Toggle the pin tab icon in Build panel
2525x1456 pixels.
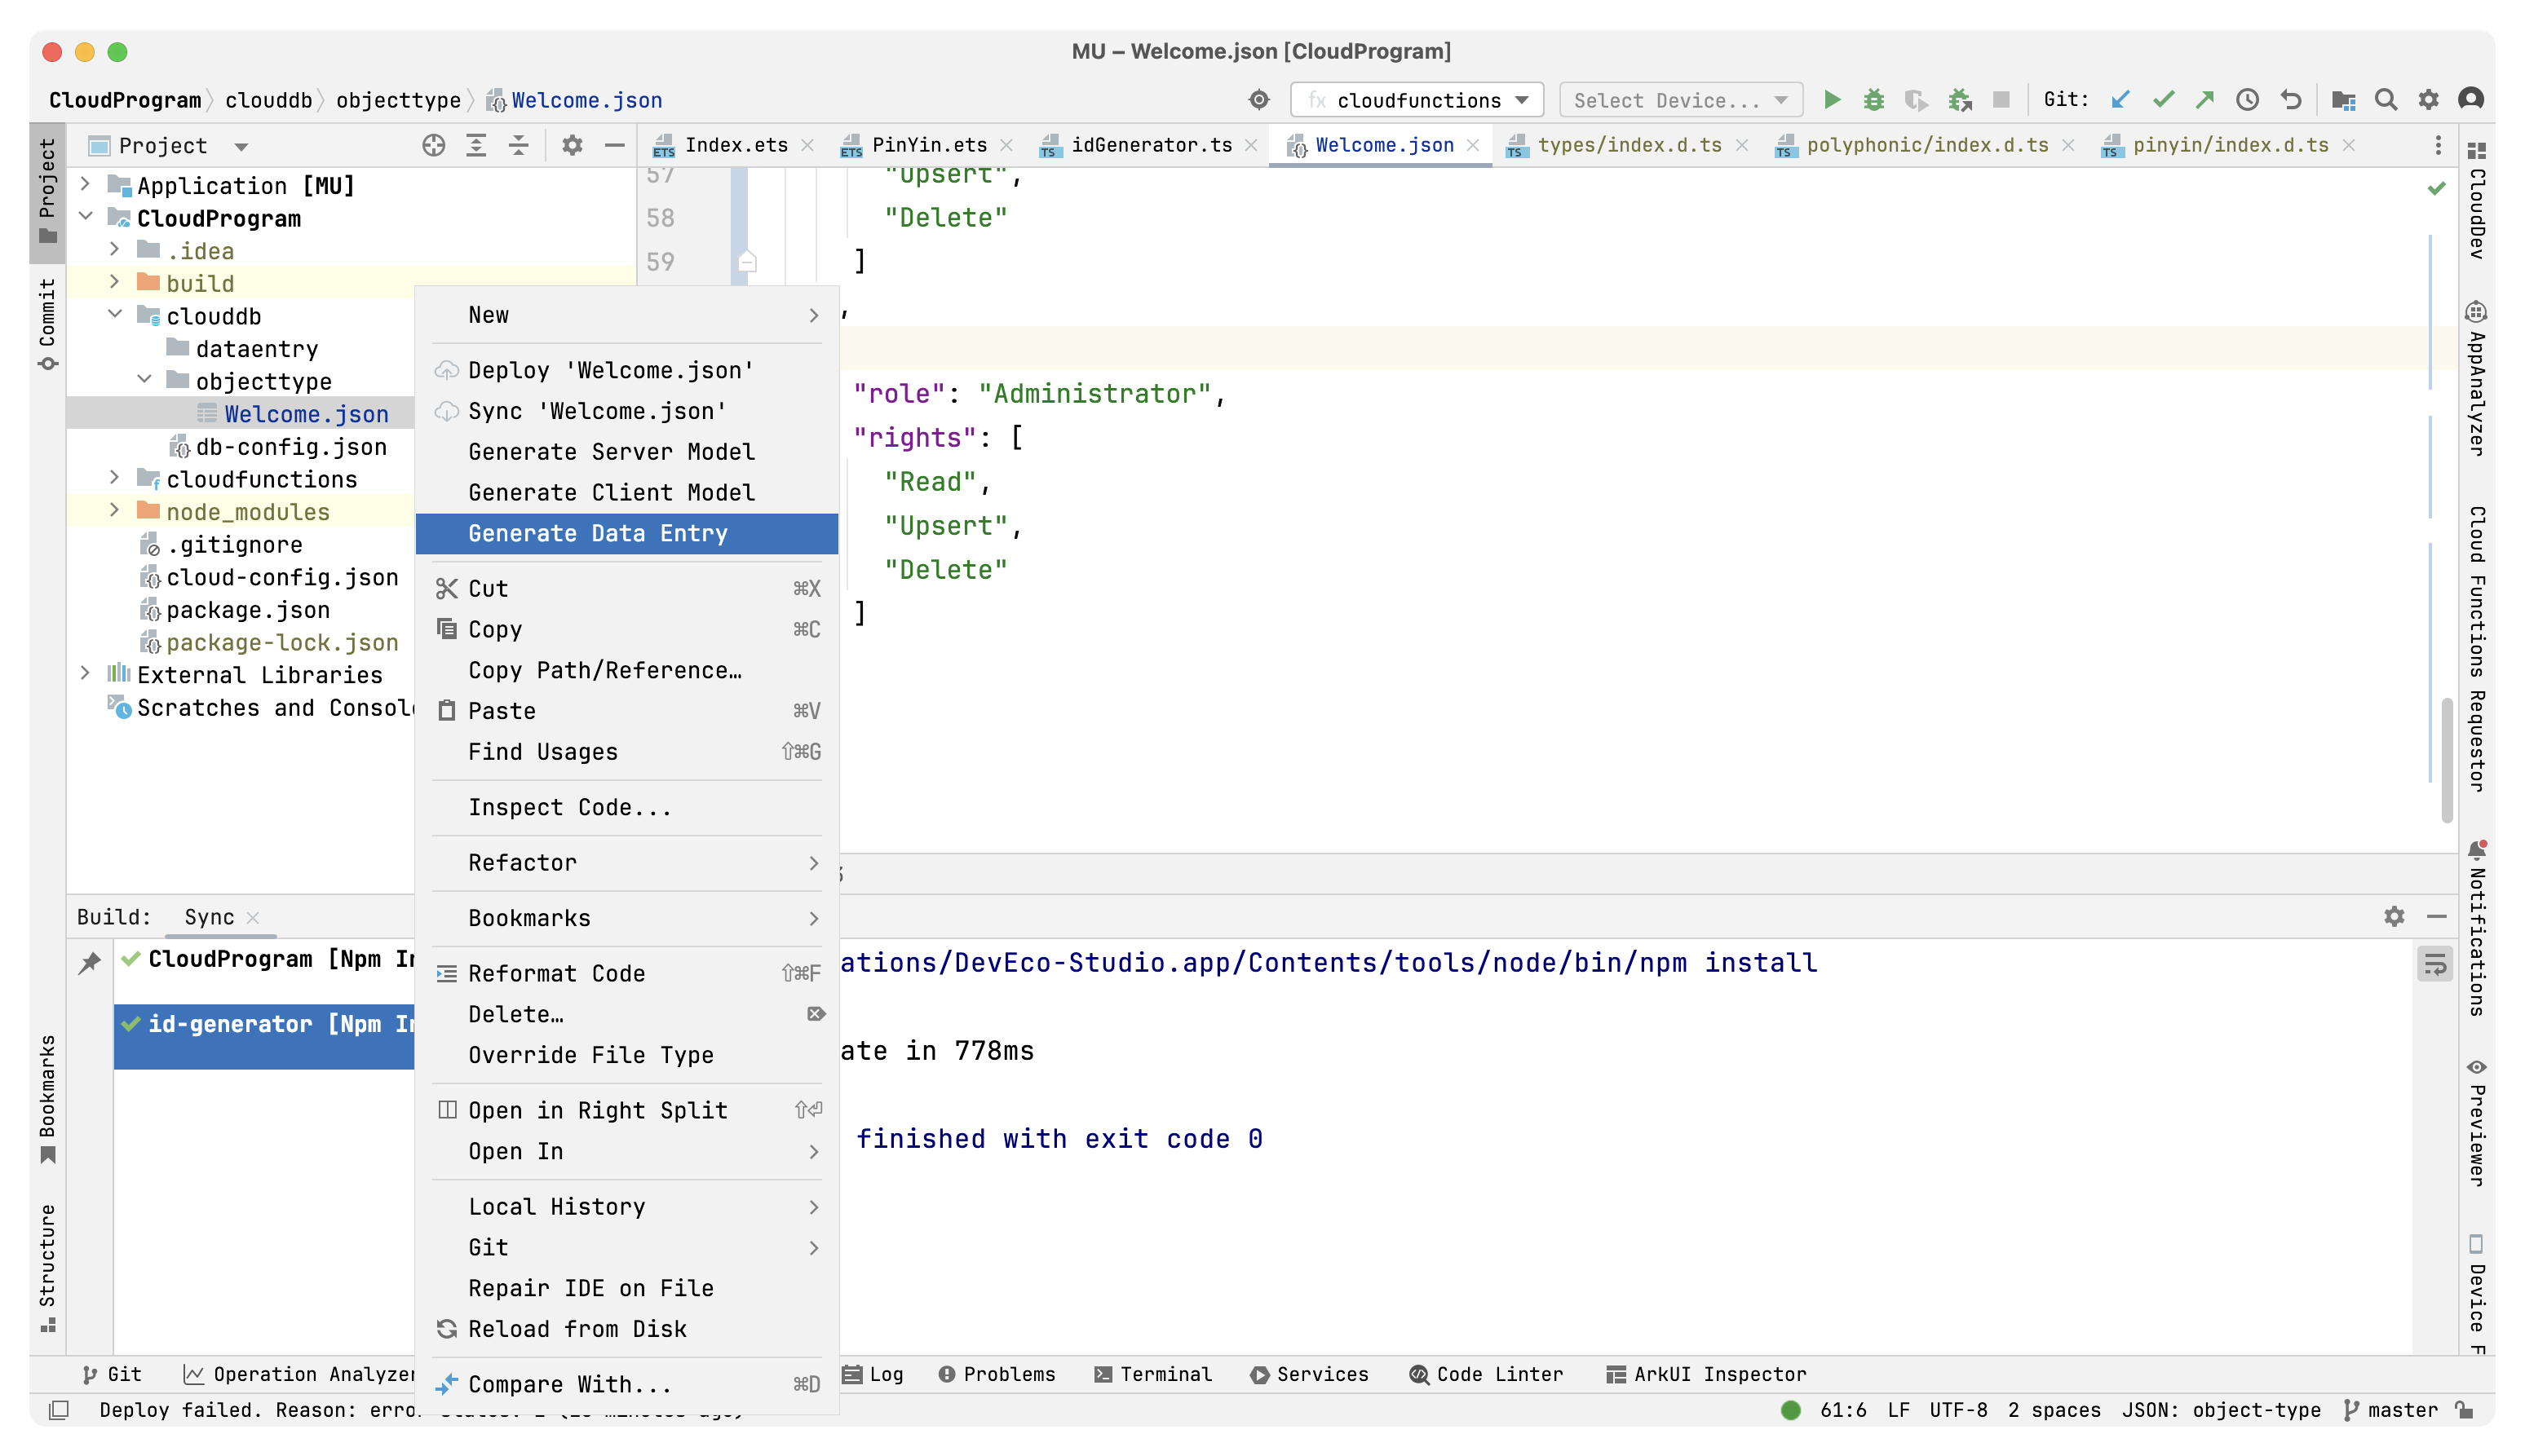tap(90, 963)
